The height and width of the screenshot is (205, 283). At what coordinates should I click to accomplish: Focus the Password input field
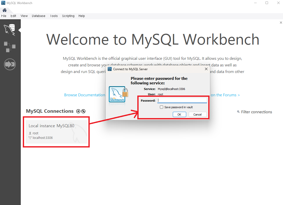[182, 101]
